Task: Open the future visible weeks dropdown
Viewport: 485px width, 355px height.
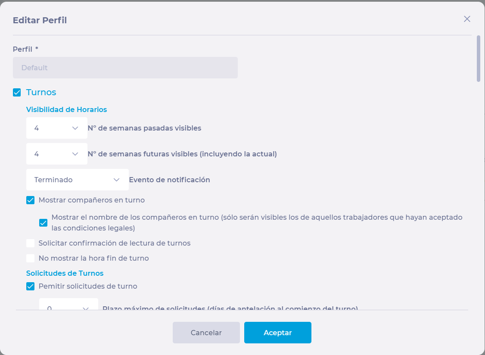Action: (56, 154)
